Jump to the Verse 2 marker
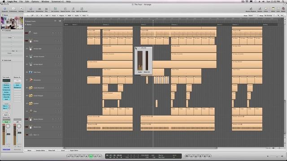 tap(143, 25)
